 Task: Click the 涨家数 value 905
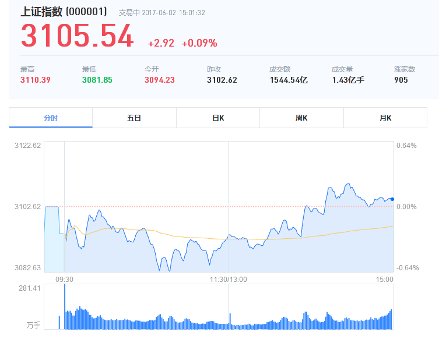401,80
